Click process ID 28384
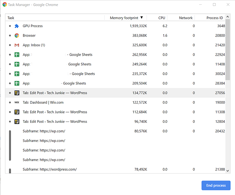This screenshot has width=235, height=195. pyautogui.click(x=220, y=83)
